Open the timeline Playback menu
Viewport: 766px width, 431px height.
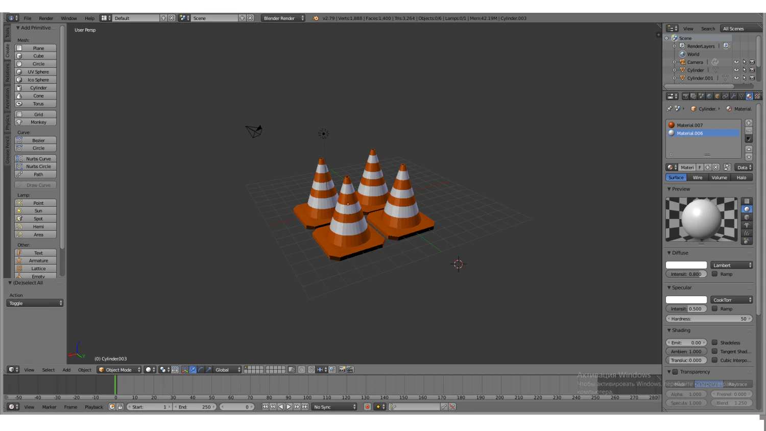(94, 407)
